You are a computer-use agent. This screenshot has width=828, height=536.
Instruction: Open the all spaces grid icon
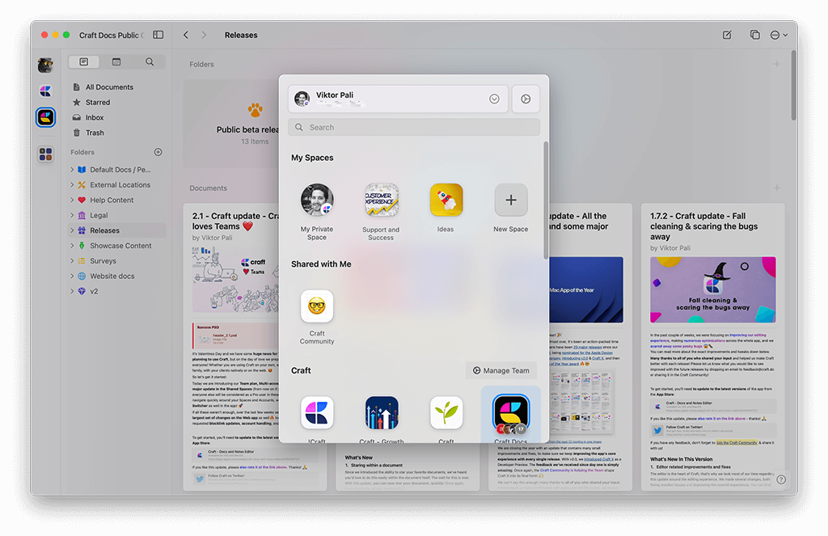45,154
